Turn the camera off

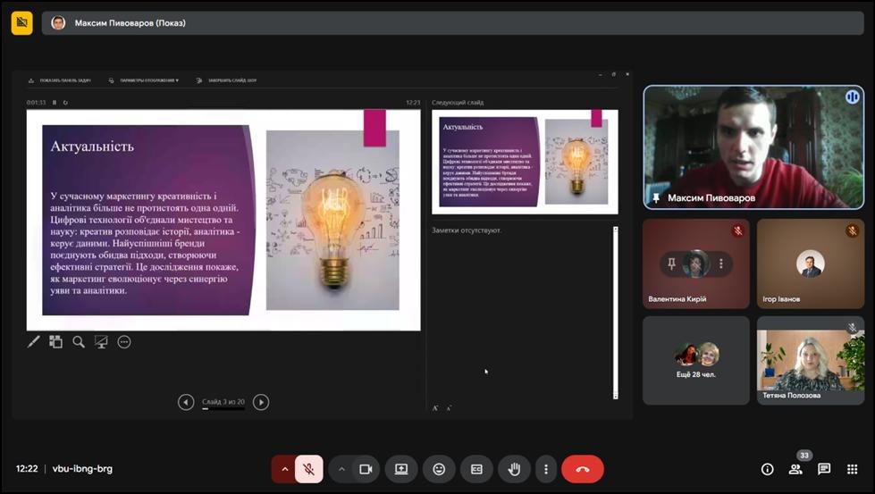click(366, 469)
